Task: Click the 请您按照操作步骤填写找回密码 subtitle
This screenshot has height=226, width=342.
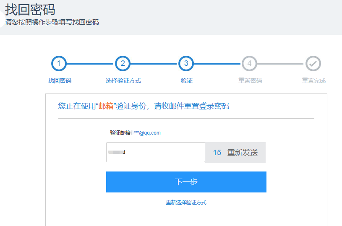Action: click(52, 22)
